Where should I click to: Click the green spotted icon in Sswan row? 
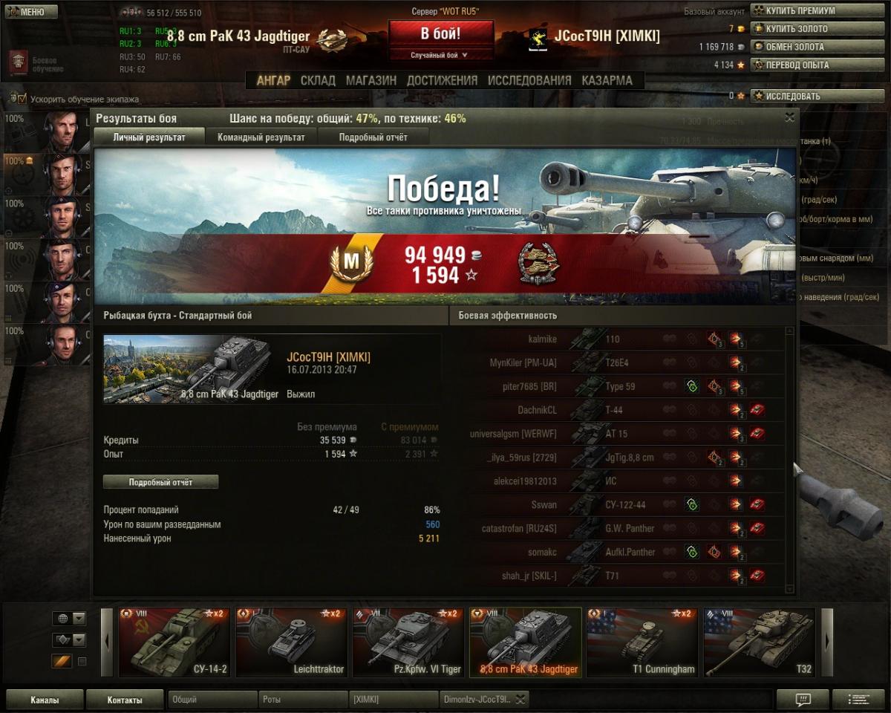pos(692,505)
